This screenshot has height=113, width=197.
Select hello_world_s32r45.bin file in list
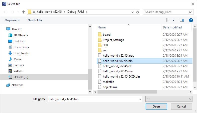145,61
